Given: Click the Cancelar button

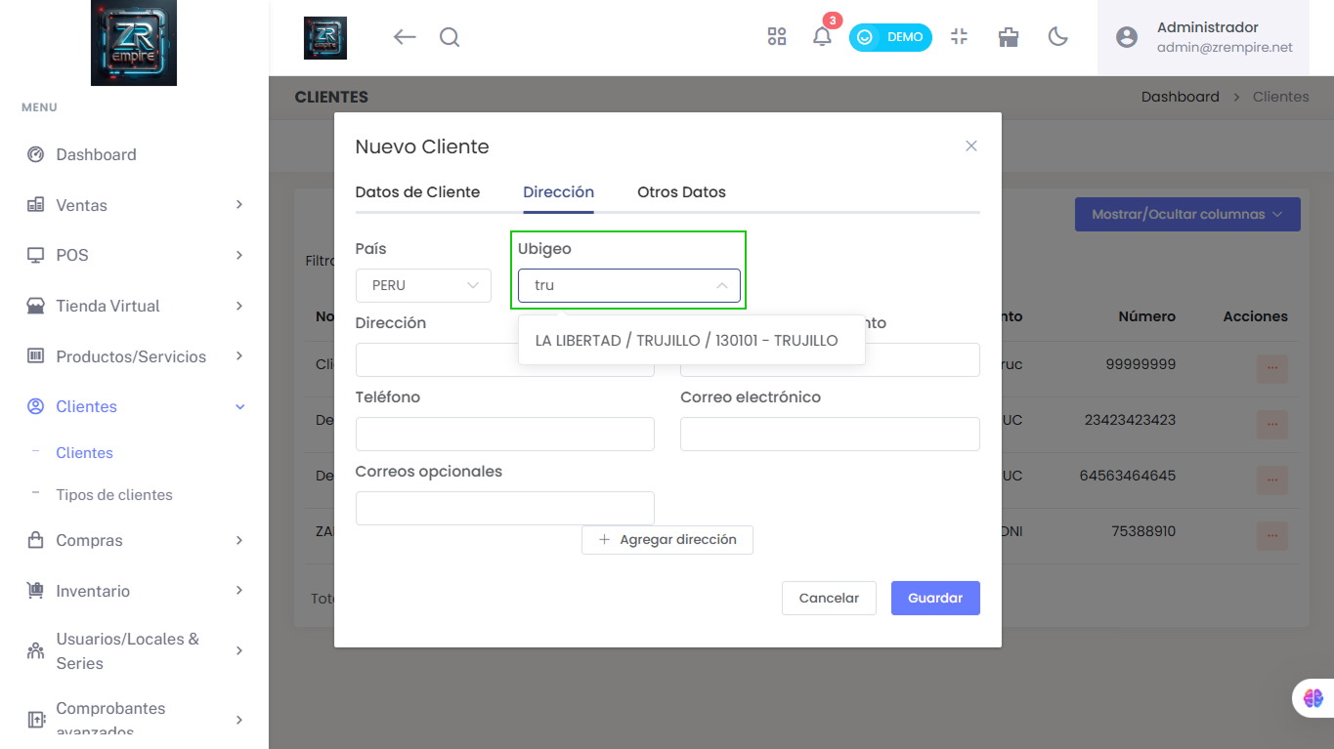Looking at the screenshot, I should [x=829, y=599].
